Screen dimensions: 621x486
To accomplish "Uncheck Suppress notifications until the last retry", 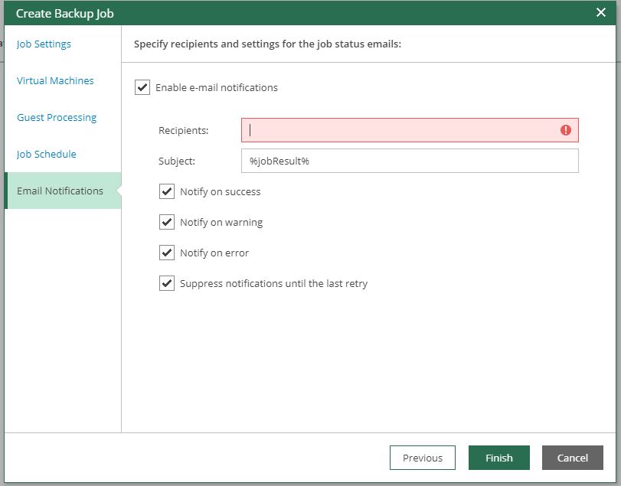I will 167,283.
